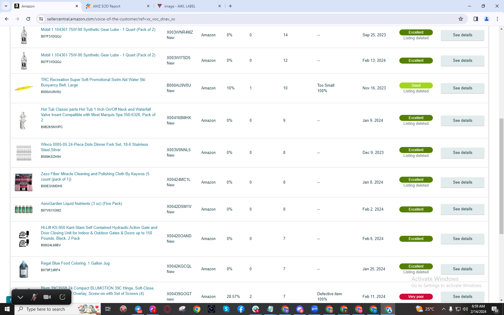Open a new browser tab
The image size is (504, 315).
pos(230,6)
